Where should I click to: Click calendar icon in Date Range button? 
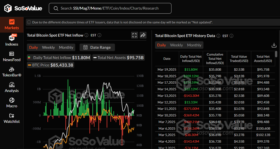pyautogui.click(x=85, y=47)
